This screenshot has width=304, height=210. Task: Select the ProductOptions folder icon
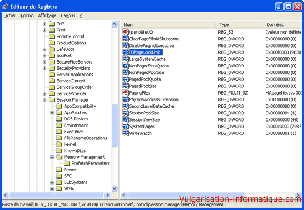(51, 43)
